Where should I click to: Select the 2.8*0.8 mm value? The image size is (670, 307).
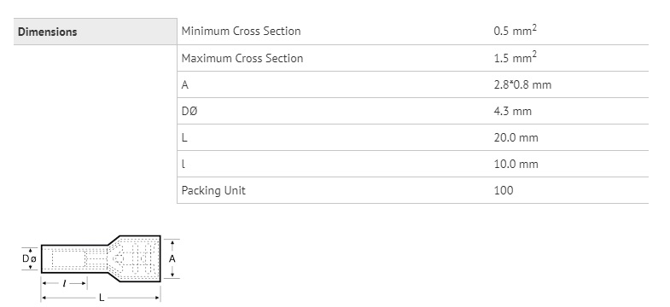click(522, 84)
